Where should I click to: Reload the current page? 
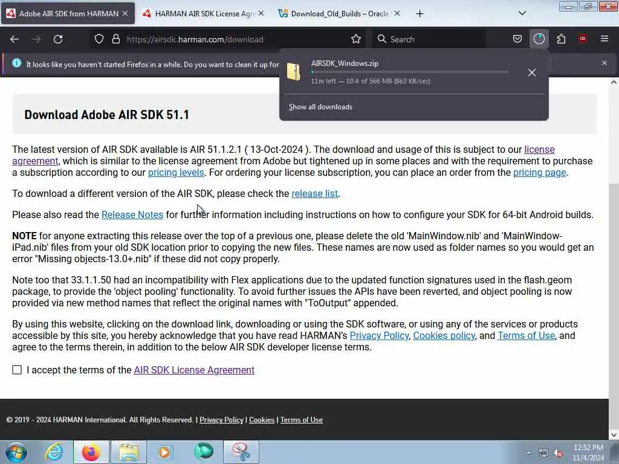58,39
